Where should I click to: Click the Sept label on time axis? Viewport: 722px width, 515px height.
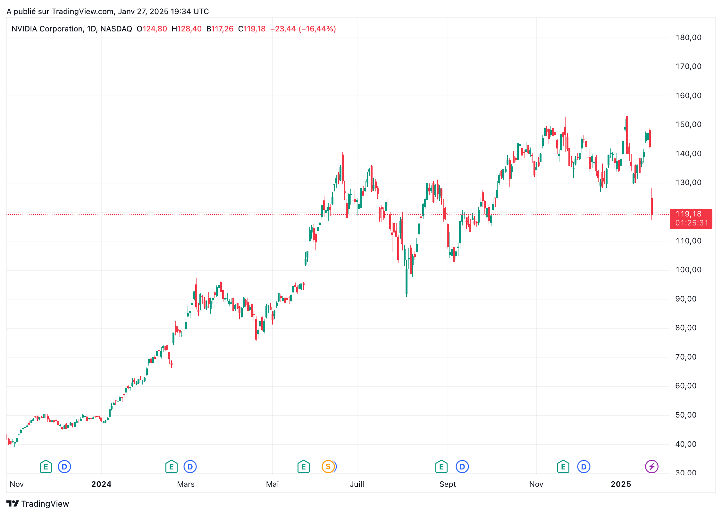point(448,484)
